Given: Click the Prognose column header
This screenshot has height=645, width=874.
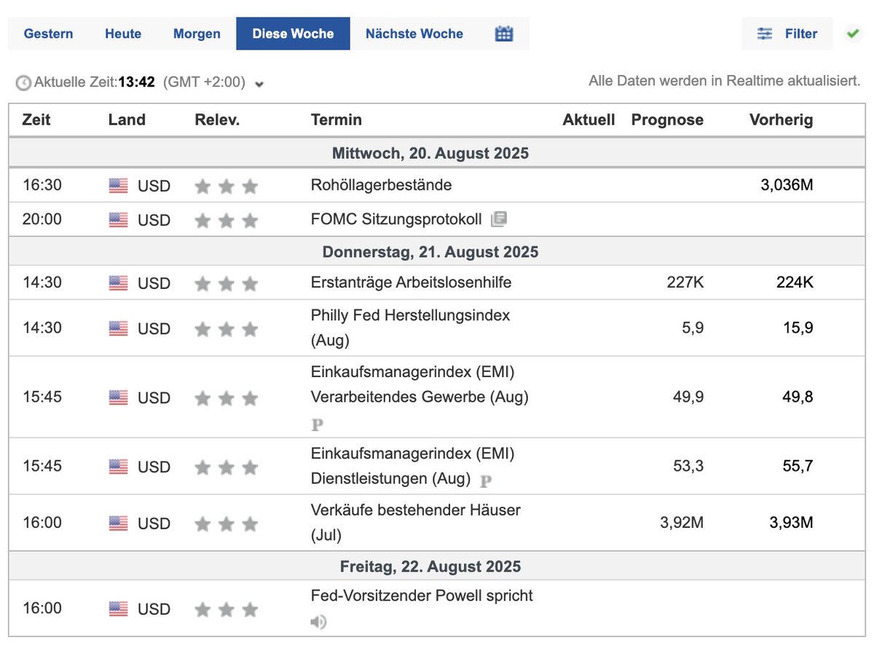Looking at the screenshot, I should (667, 120).
